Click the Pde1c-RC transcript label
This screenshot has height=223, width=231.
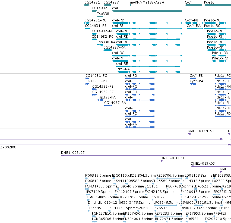(x=212, y=26)
